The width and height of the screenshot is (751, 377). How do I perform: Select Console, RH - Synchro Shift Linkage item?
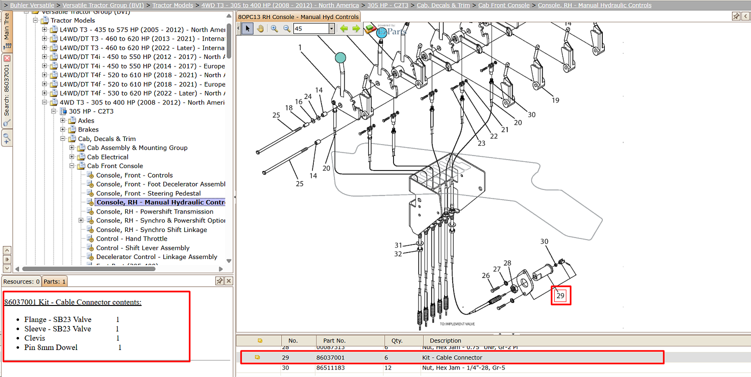coord(152,229)
